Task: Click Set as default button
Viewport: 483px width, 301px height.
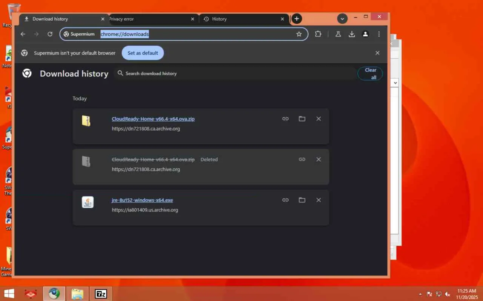Action: tap(143, 53)
